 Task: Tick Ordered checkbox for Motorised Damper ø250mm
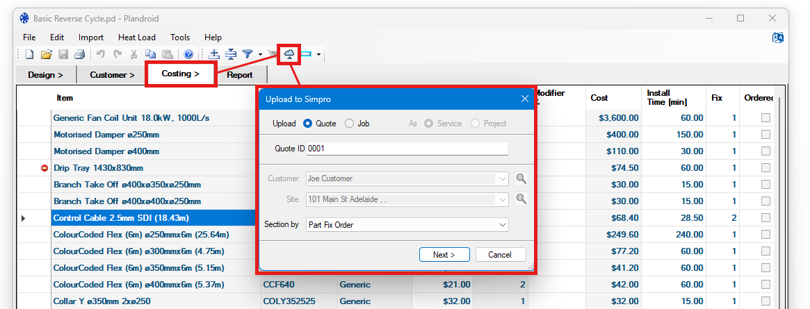pos(766,135)
